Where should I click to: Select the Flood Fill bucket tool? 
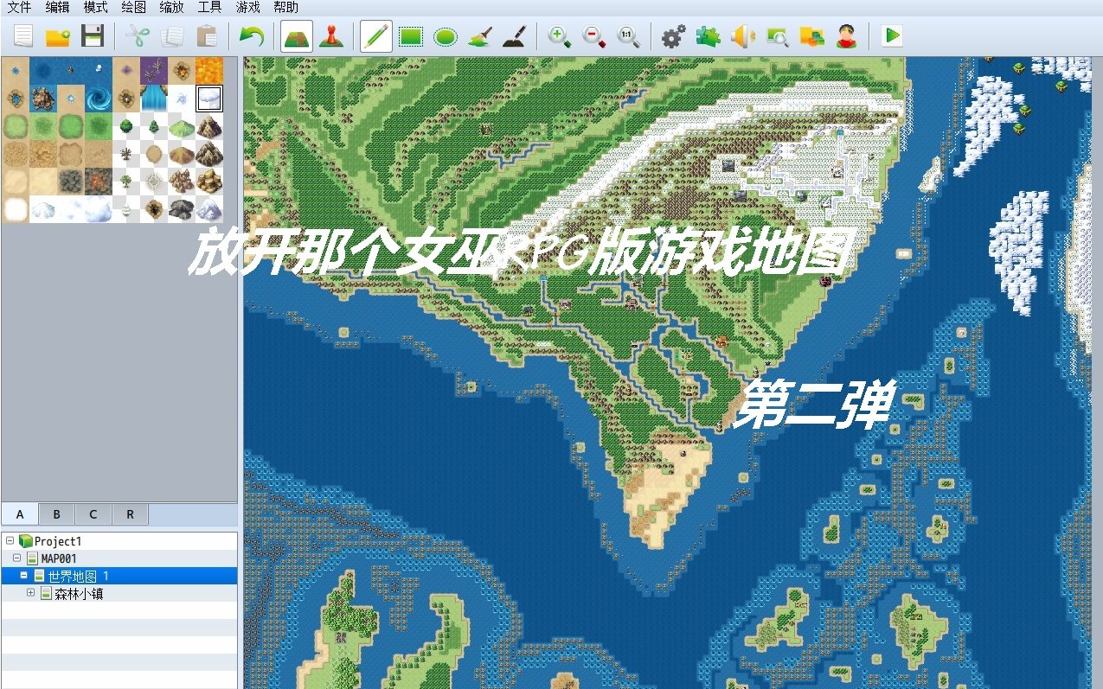tap(479, 36)
